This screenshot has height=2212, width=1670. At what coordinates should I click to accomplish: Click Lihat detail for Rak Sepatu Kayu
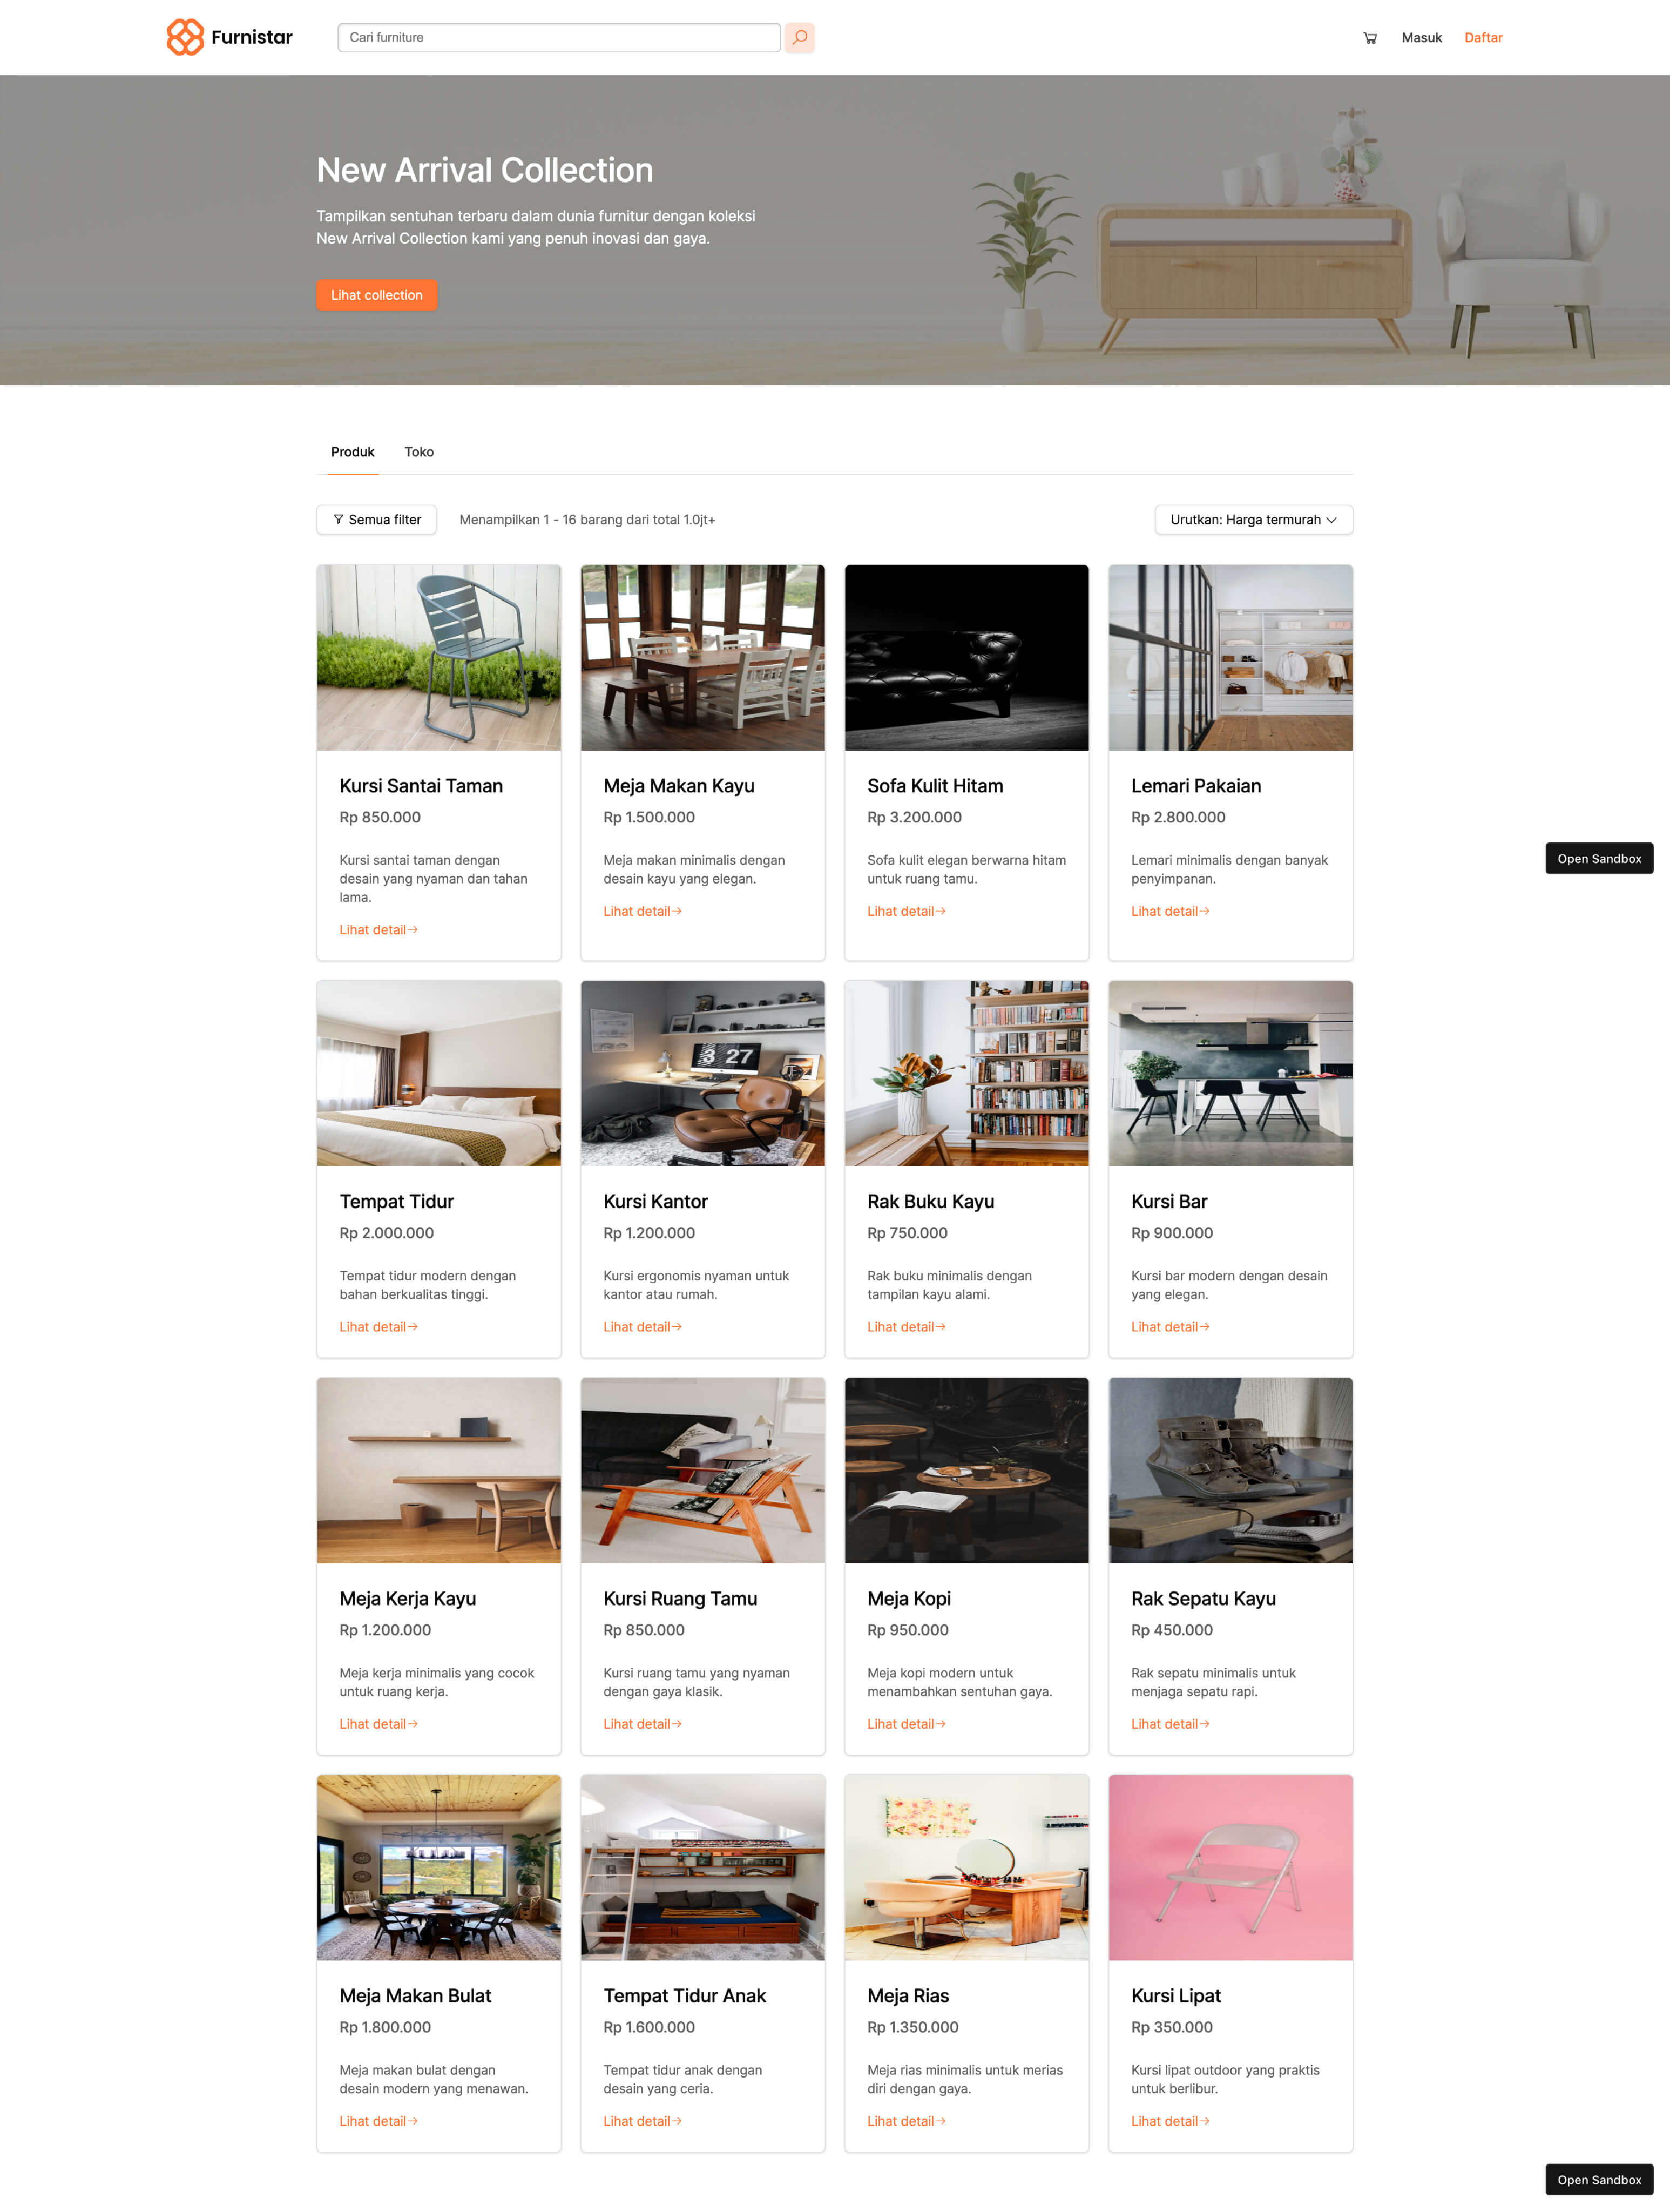coord(1171,1724)
